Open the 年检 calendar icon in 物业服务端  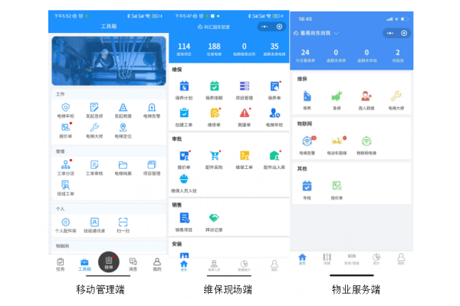pos(307,186)
